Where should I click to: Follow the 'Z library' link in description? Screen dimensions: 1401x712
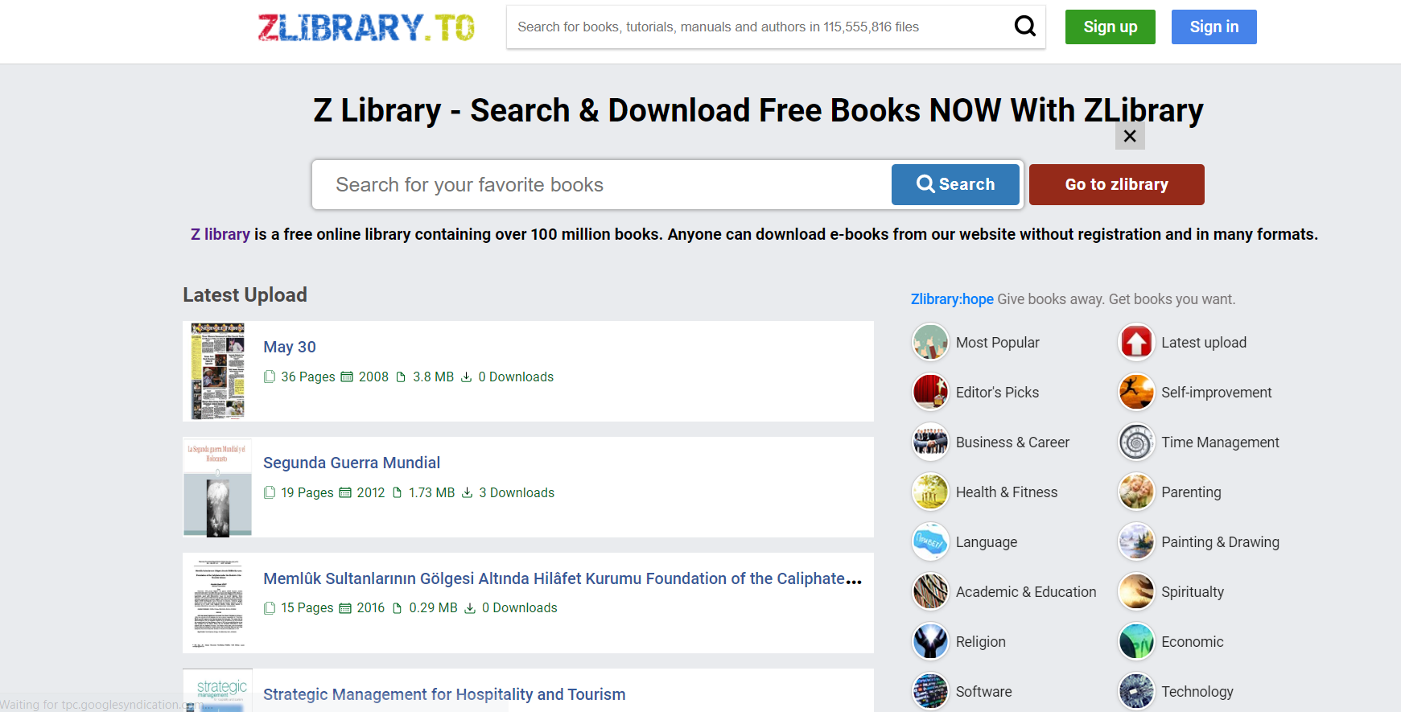220,234
